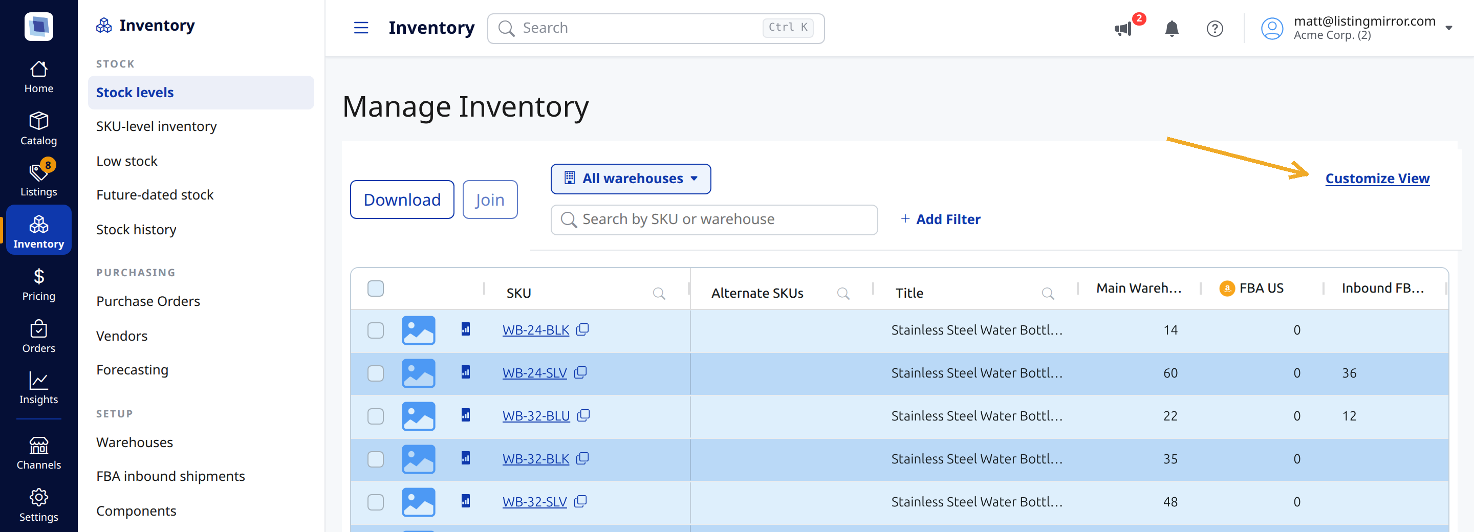This screenshot has width=1474, height=532.
Task: Check the WB-32-BLU row checkbox
Action: click(x=375, y=416)
